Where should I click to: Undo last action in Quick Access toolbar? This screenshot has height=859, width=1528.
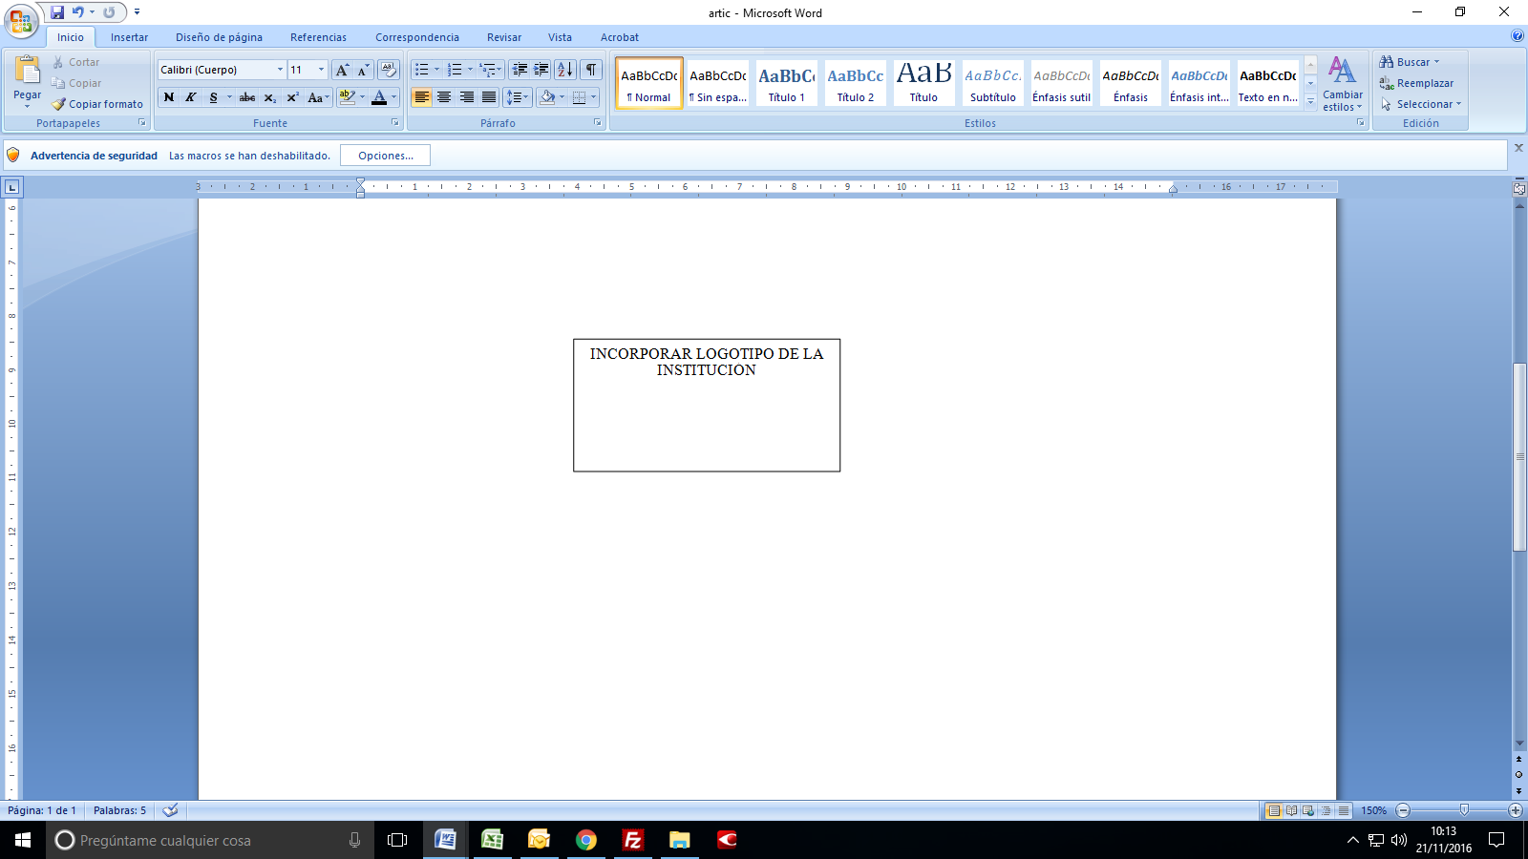point(78,12)
